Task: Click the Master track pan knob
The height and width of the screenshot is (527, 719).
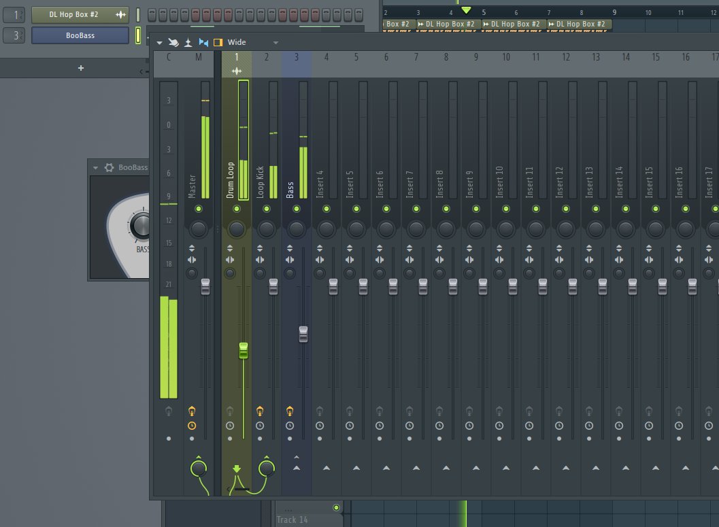Action: click(199, 228)
